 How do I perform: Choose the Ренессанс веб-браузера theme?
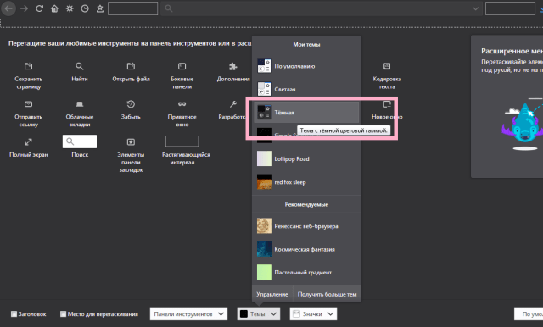pos(306,225)
